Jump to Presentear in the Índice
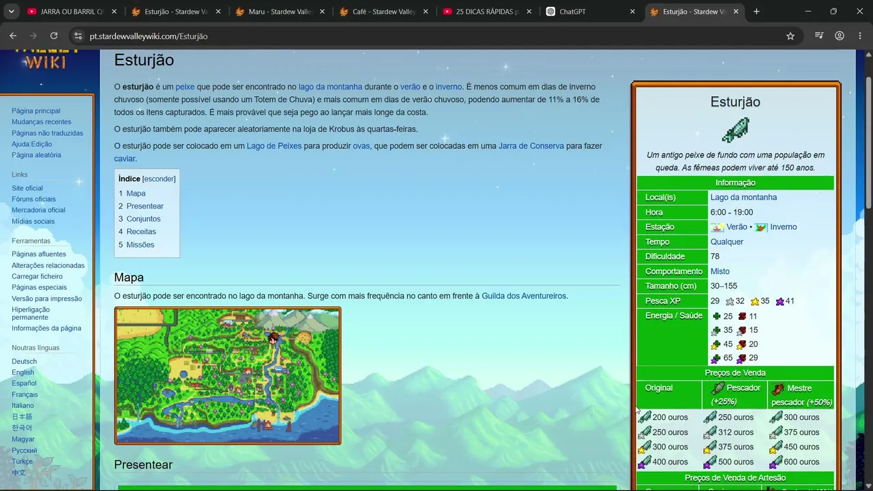The width and height of the screenshot is (873, 491). click(145, 206)
